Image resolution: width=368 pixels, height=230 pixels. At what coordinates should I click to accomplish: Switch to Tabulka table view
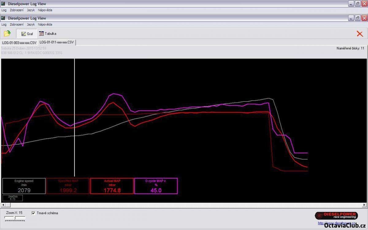(x=48, y=34)
